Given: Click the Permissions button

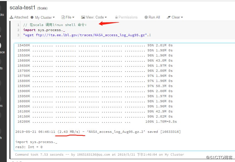Looking at the screenshot, I should pyautogui.click(x=126, y=17).
